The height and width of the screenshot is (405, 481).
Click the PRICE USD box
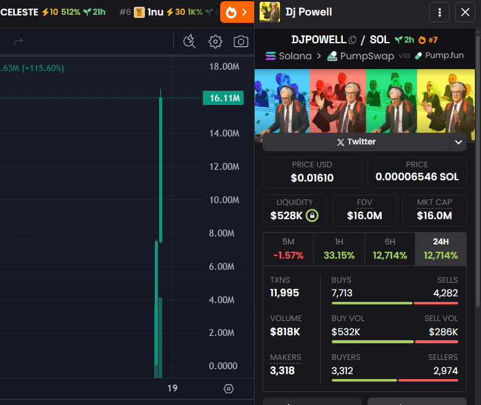coord(312,173)
